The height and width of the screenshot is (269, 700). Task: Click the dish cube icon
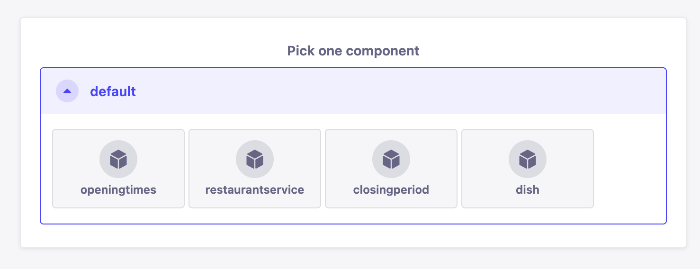(528, 159)
